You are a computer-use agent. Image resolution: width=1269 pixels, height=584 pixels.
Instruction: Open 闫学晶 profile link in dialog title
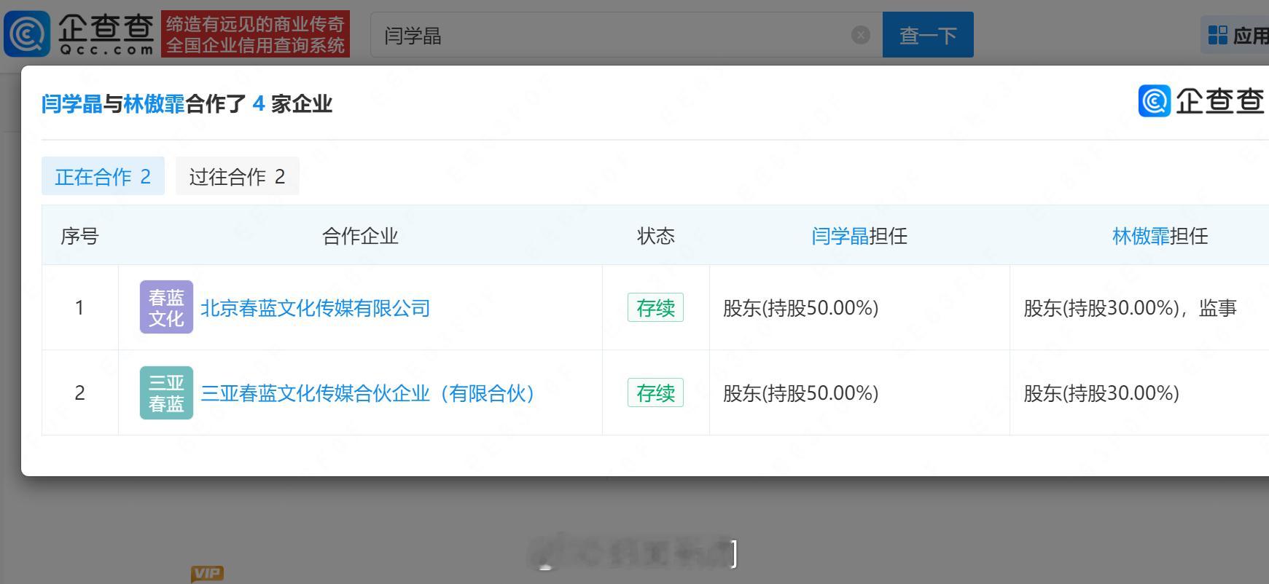click(71, 104)
